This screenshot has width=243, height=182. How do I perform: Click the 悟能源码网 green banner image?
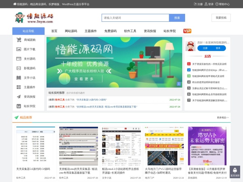coord(114,62)
